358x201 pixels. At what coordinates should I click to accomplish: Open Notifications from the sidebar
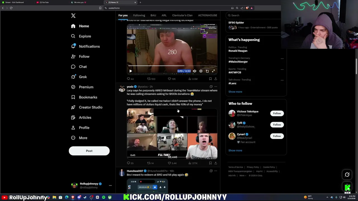pos(85,46)
